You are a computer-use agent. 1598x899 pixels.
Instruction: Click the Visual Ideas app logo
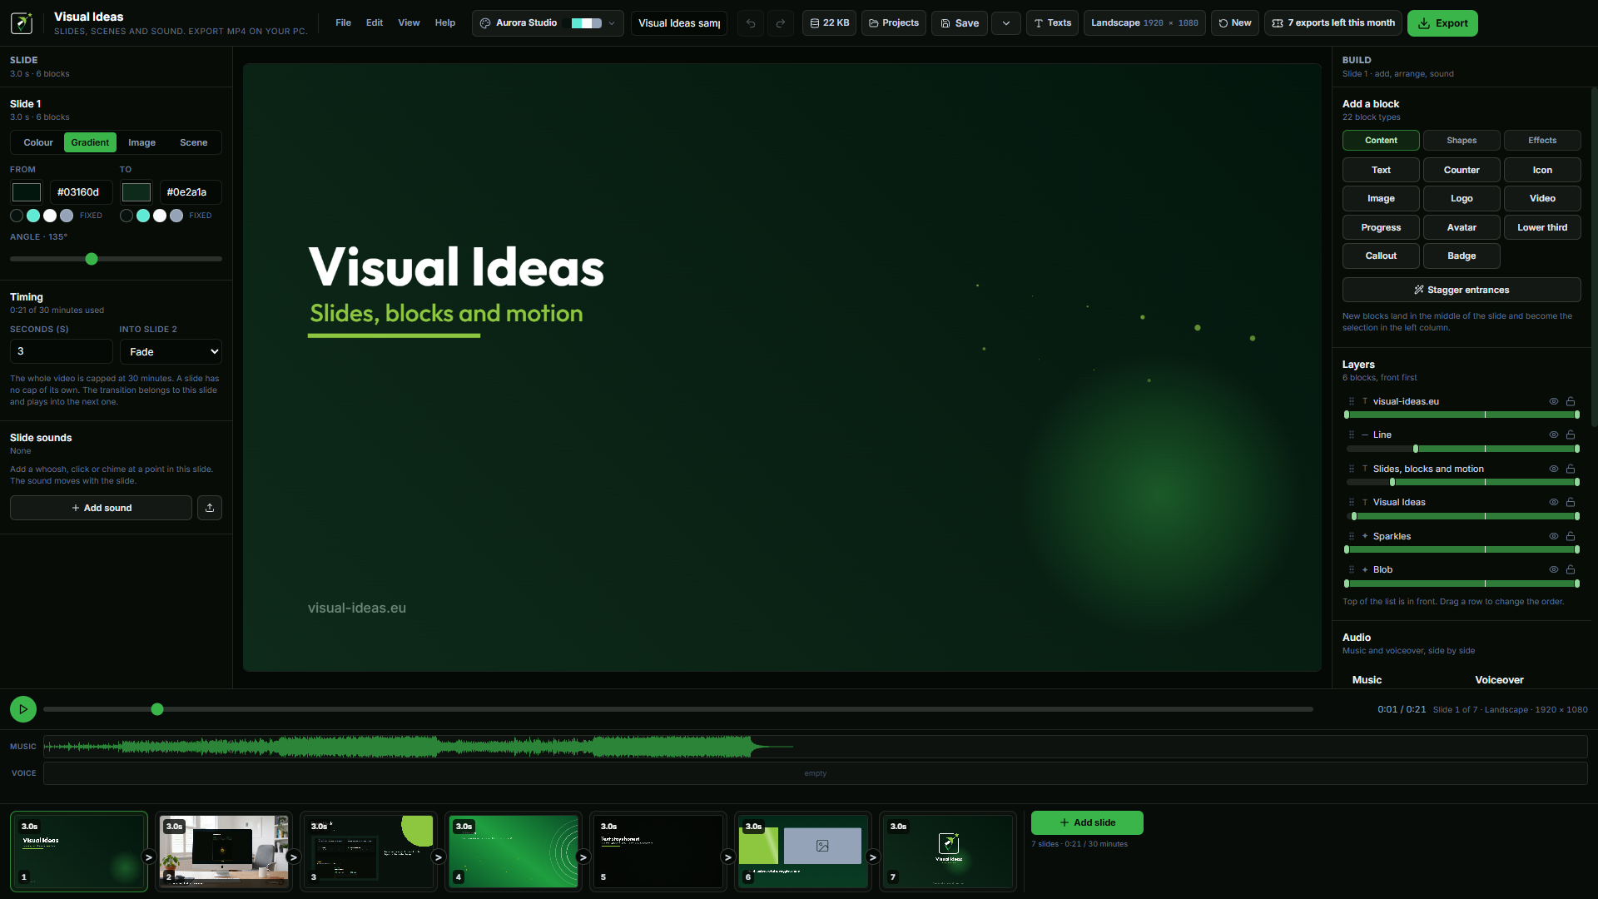[x=22, y=22]
